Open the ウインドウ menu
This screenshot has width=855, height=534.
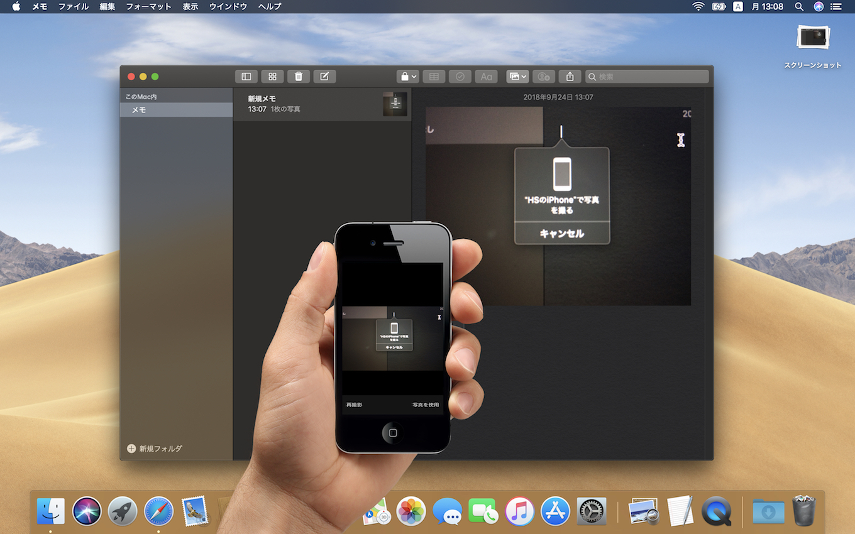pyautogui.click(x=228, y=6)
